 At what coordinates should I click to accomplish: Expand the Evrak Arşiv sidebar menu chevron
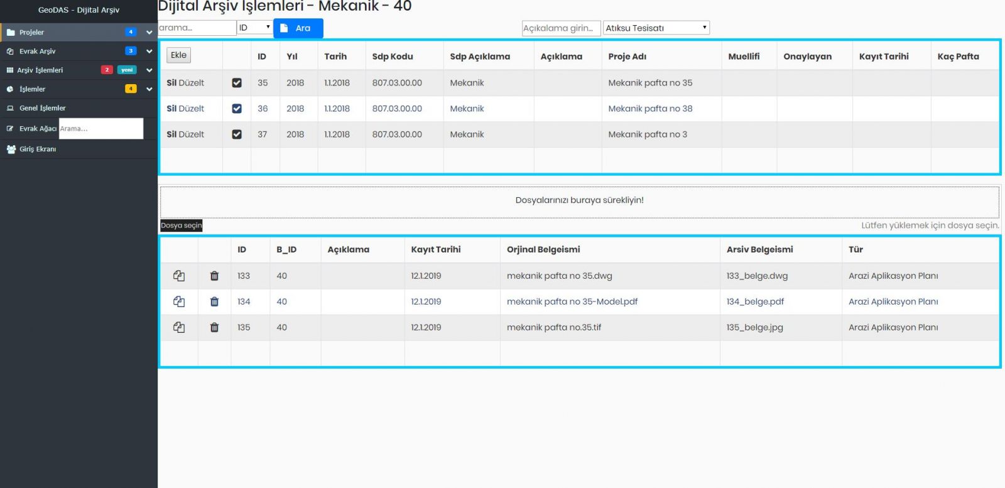(x=149, y=52)
